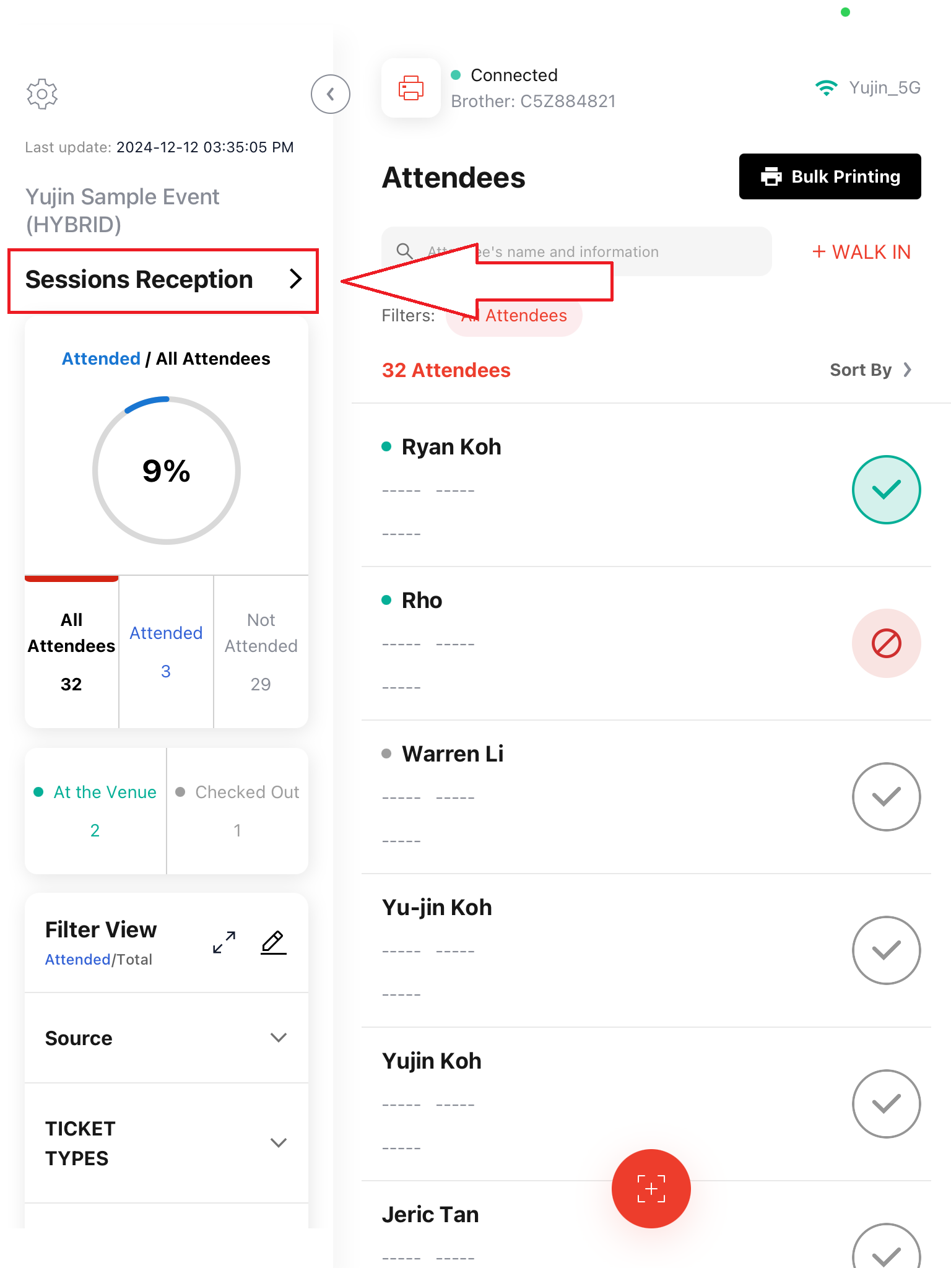
Task: Check in Warren Li
Action: pyautogui.click(x=887, y=797)
